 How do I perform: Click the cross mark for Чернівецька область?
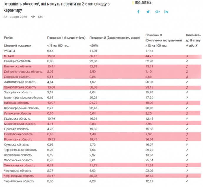click(187, 176)
